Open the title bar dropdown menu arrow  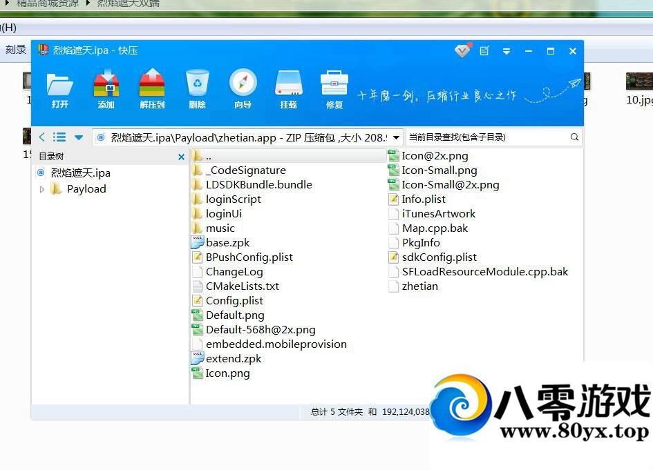[x=507, y=51]
